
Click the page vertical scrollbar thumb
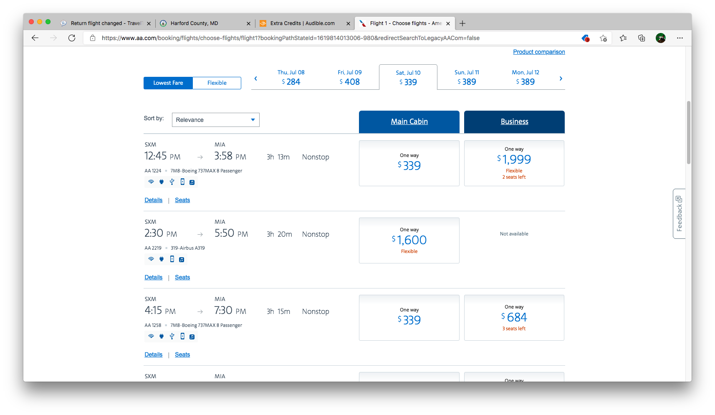point(689,132)
